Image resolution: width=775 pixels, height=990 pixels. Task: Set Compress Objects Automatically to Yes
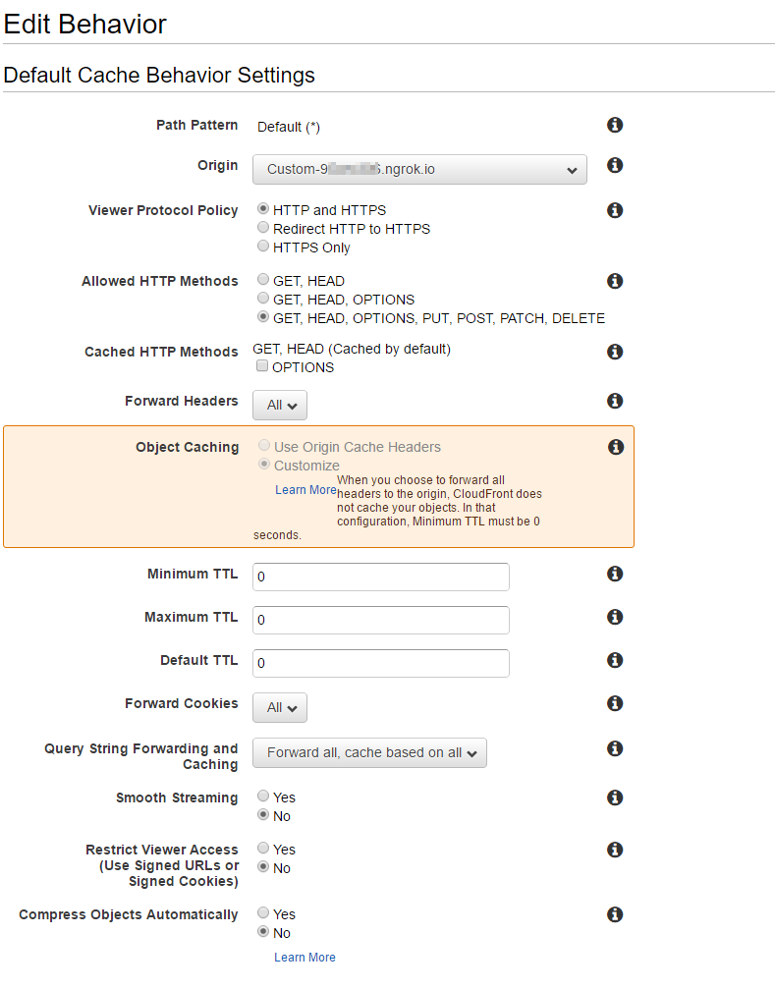(263, 913)
